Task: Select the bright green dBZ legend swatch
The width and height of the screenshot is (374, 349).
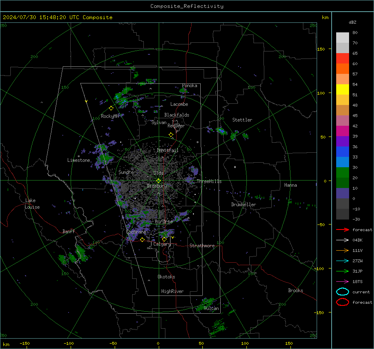Action: [342, 173]
